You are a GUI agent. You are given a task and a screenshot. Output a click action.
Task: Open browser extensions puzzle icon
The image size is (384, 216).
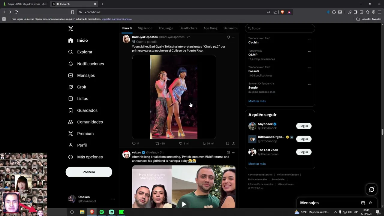[x=334, y=12]
